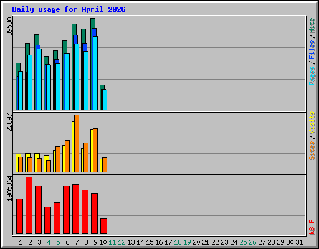The height and width of the screenshot is (249, 319).
Task: Click the "Daily usage for April 2026" title
Action: click(x=69, y=9)
